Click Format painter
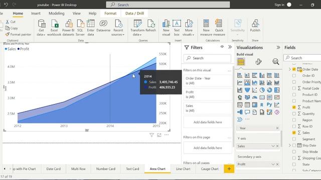This screenshot has width=321, height=180. tap(19, 34)
